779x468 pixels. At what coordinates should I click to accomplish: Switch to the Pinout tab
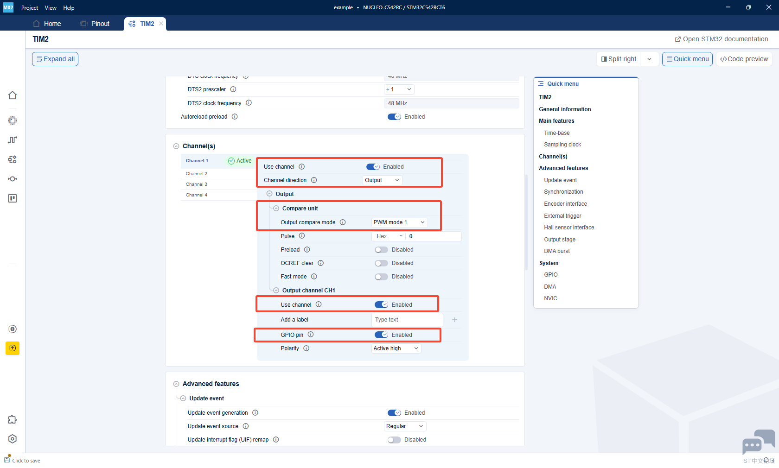tap(95, 24)
